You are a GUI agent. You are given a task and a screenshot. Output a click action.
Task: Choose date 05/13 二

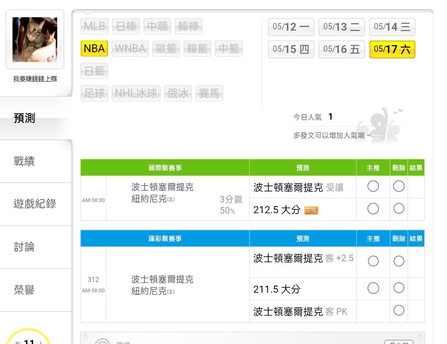click(341, 27)
